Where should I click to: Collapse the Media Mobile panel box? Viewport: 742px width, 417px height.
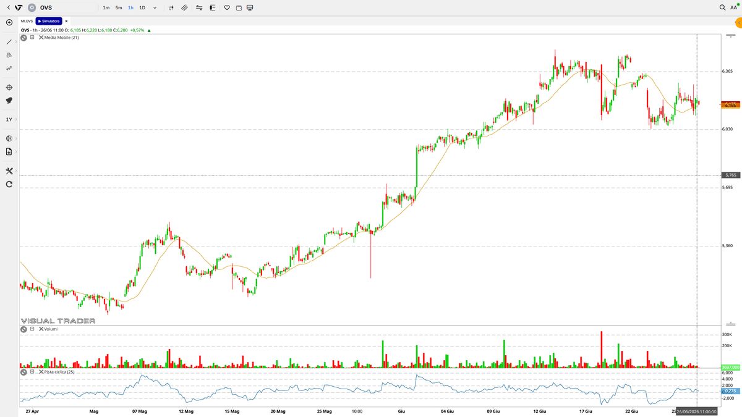click(32, 38)
